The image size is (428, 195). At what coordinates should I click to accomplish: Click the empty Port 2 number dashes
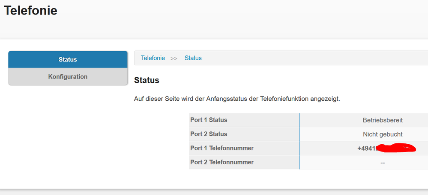pos(382,163)
